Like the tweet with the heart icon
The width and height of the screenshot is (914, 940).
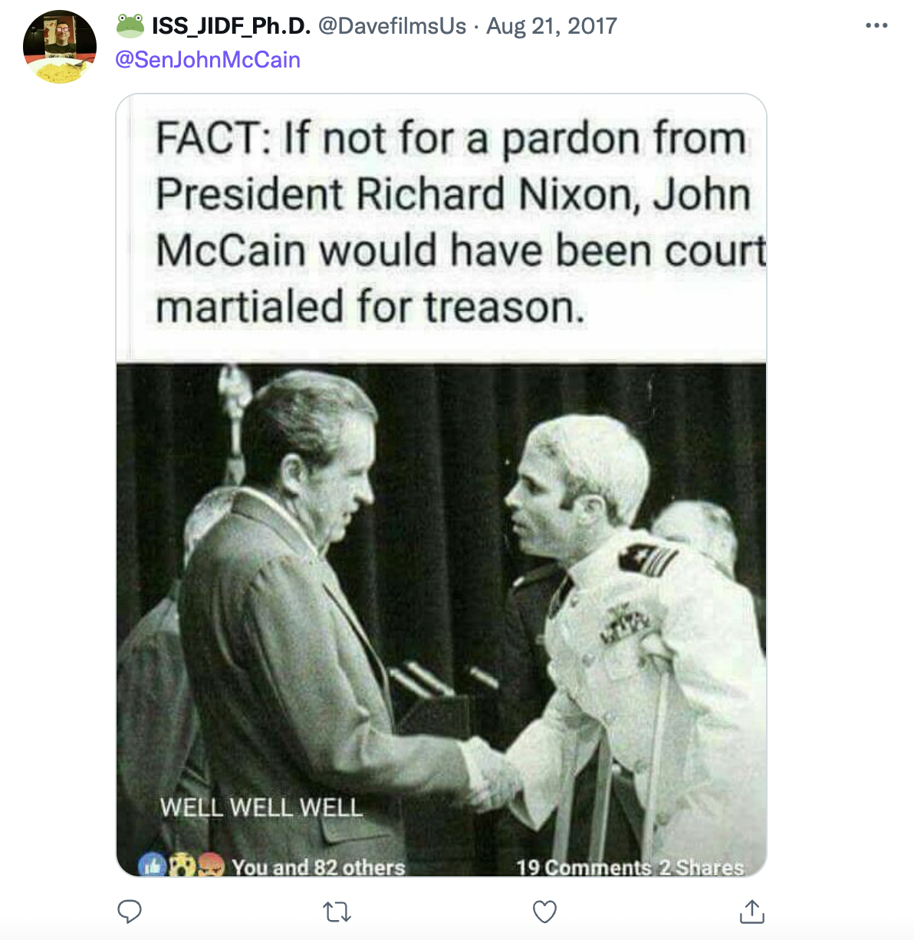[544, 912]
